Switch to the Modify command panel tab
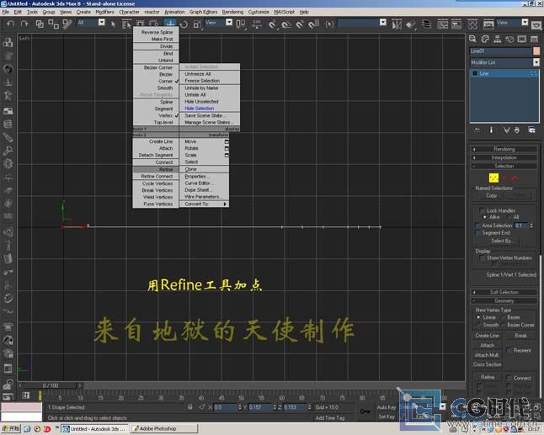Image resolution: width=544 pixels, height=435 pixels. pos(485,39)
